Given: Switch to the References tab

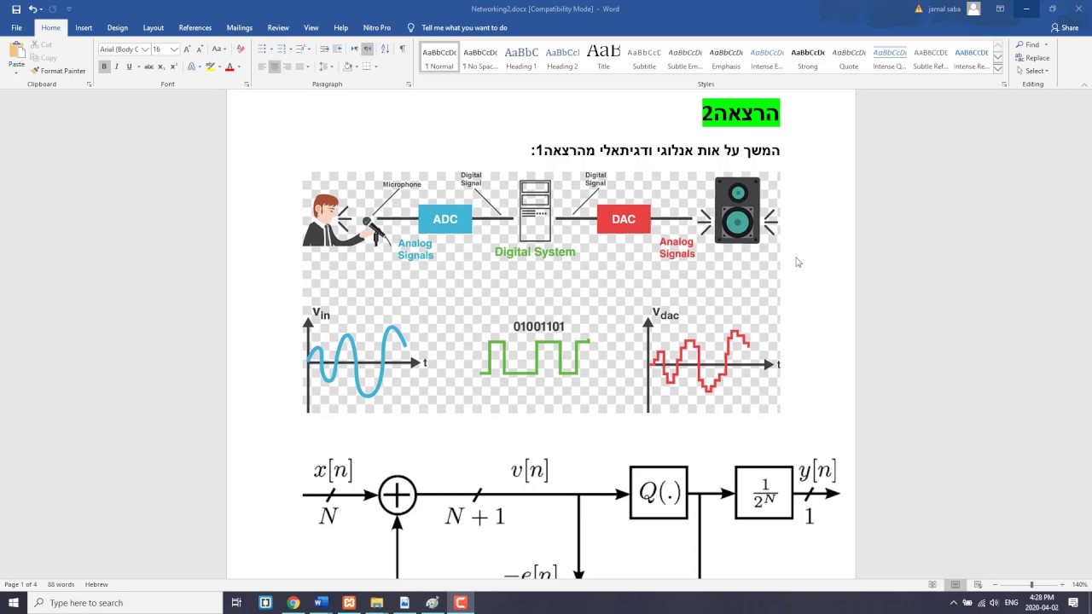Looking at the screenshot, I should coord(195,27).
